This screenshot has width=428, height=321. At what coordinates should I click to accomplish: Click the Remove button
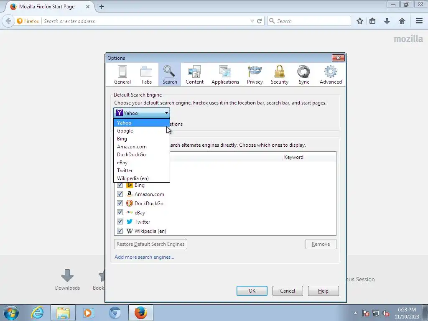point(321,244)
